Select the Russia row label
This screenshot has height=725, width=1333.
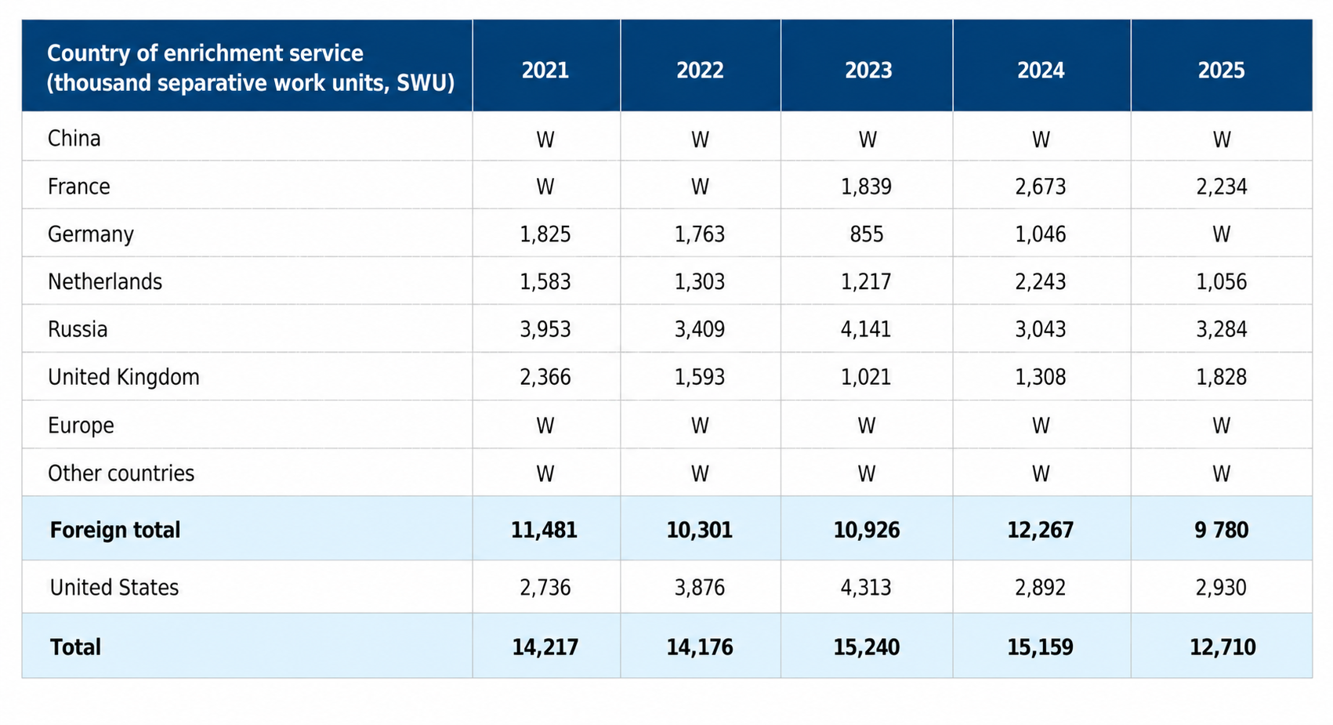(x=78, y=329)
